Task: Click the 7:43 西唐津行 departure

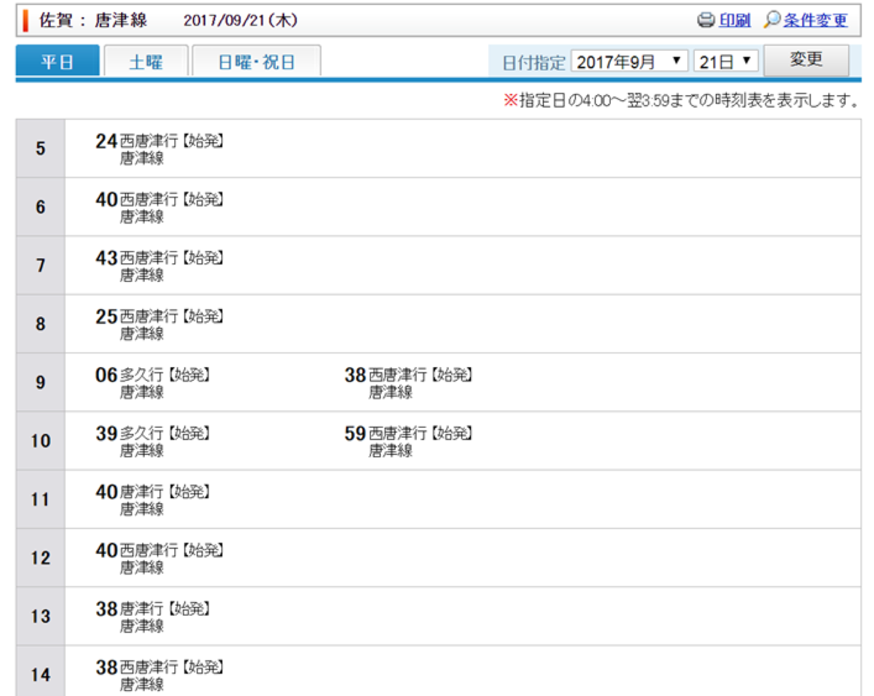Action: tap(159, 266)
